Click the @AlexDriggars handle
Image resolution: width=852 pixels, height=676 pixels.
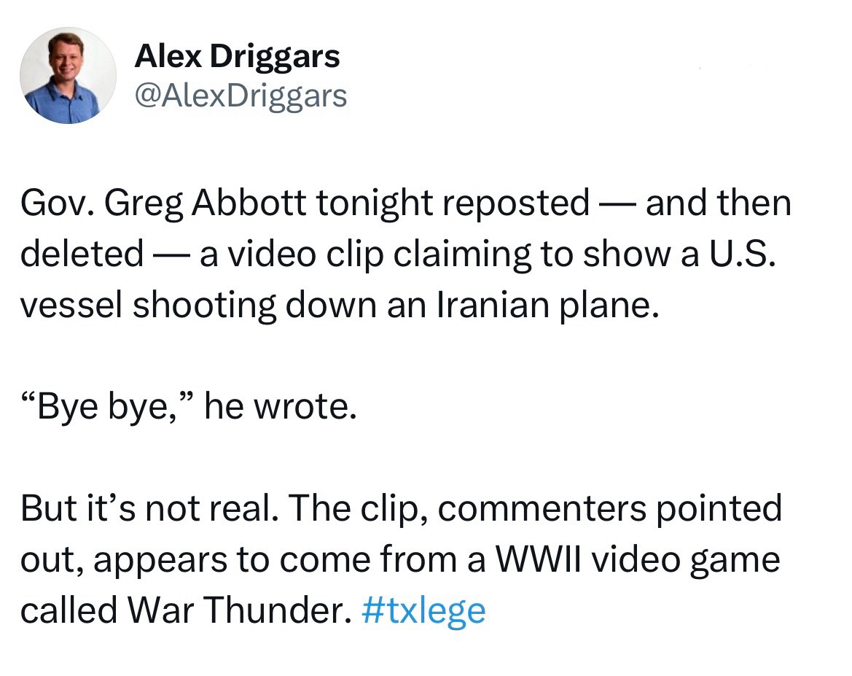241,95
